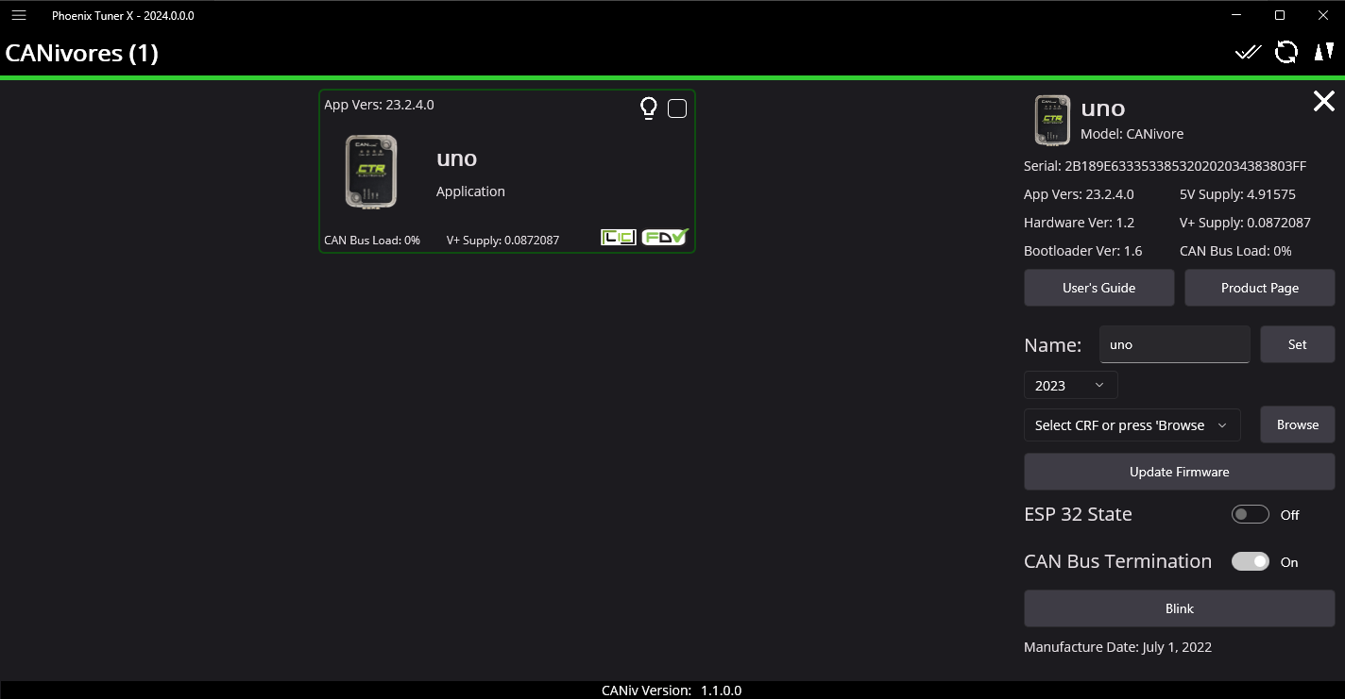This screenshot has width=1345, height=699.
Task: Expand the Select CRF file dropdown
Action: pyautogui.click(x=1132, y=424)
